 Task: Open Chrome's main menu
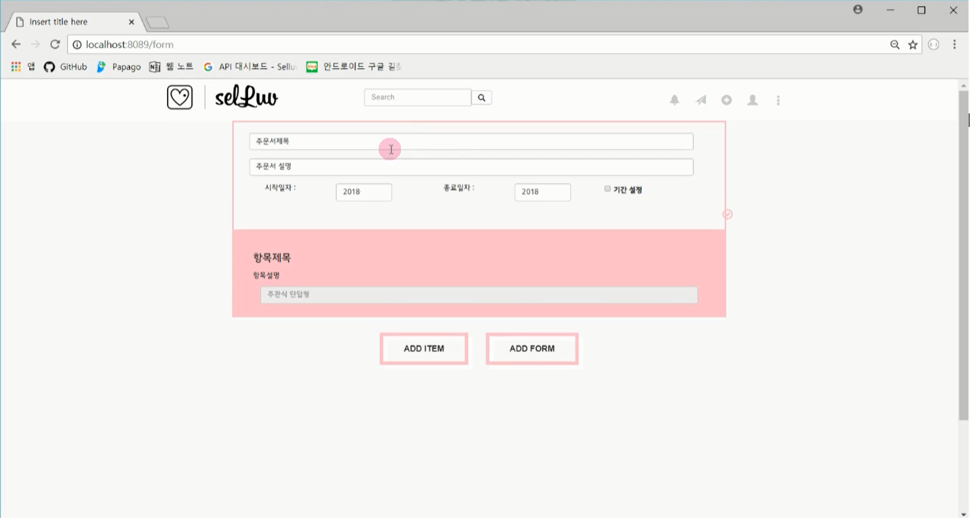pos(954,44)
